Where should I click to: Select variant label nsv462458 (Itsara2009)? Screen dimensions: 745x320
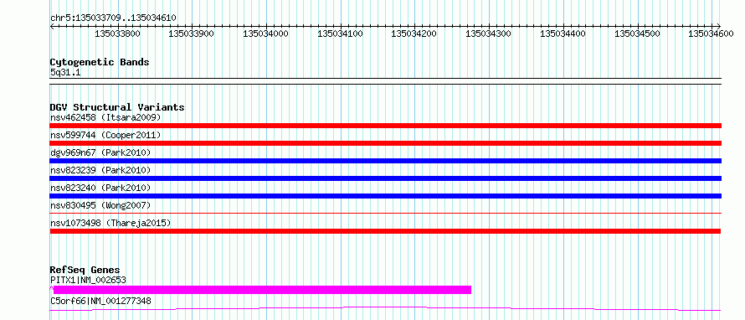(x=105, y=117)
